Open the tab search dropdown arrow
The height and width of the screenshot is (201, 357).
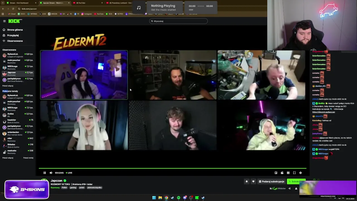pos(2,3)
